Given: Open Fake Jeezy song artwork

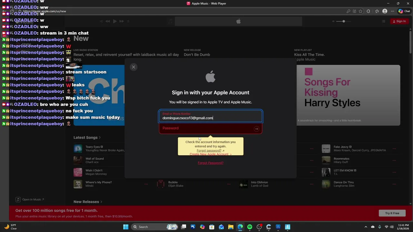Looking at the screenshot, I should coord(326,149).
